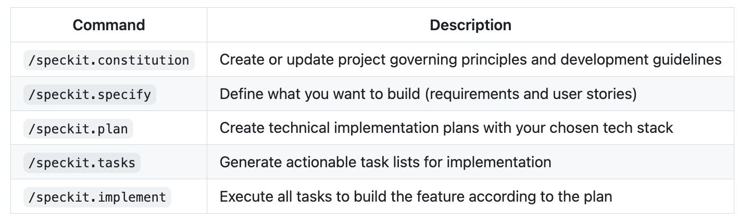751x223 pixels.
Task: Click the "Generate actionable task lists" description
Action: point(385,163)
